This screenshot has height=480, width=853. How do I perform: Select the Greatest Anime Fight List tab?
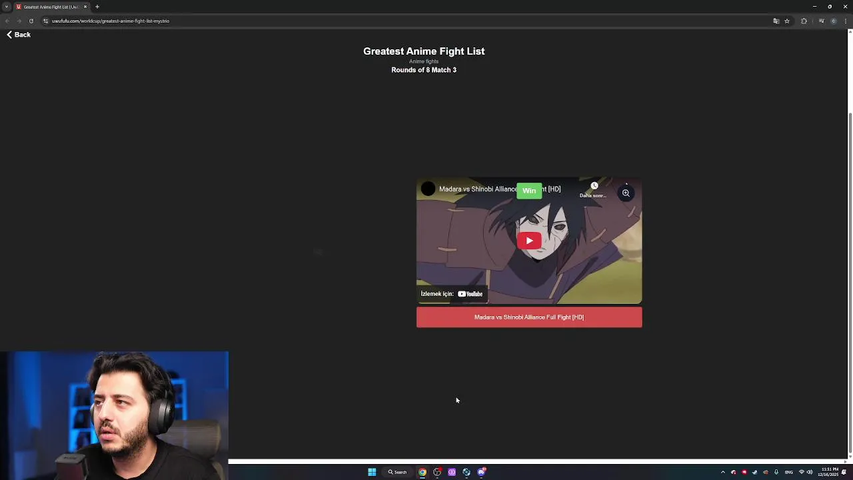51,7
